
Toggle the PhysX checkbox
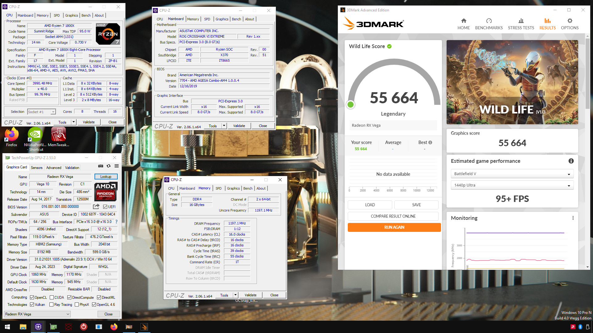click(x=77, y=305)
